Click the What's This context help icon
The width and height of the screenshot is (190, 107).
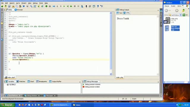102,6
